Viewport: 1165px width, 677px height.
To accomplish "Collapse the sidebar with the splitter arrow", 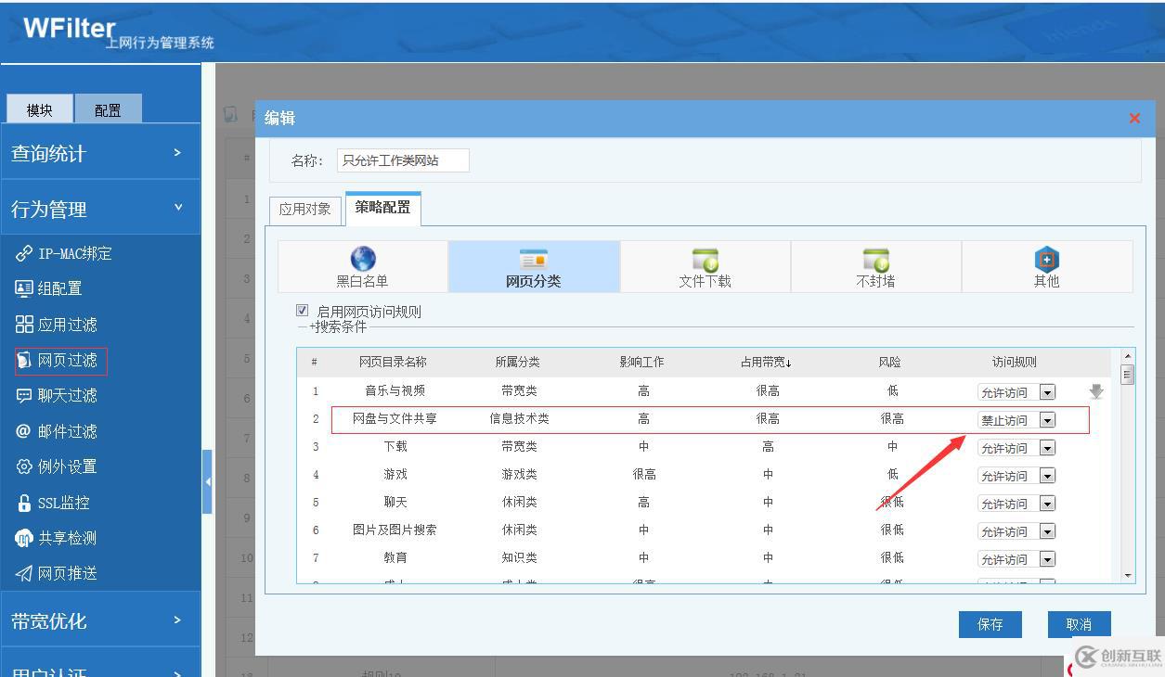I will [x=207, y=481].
